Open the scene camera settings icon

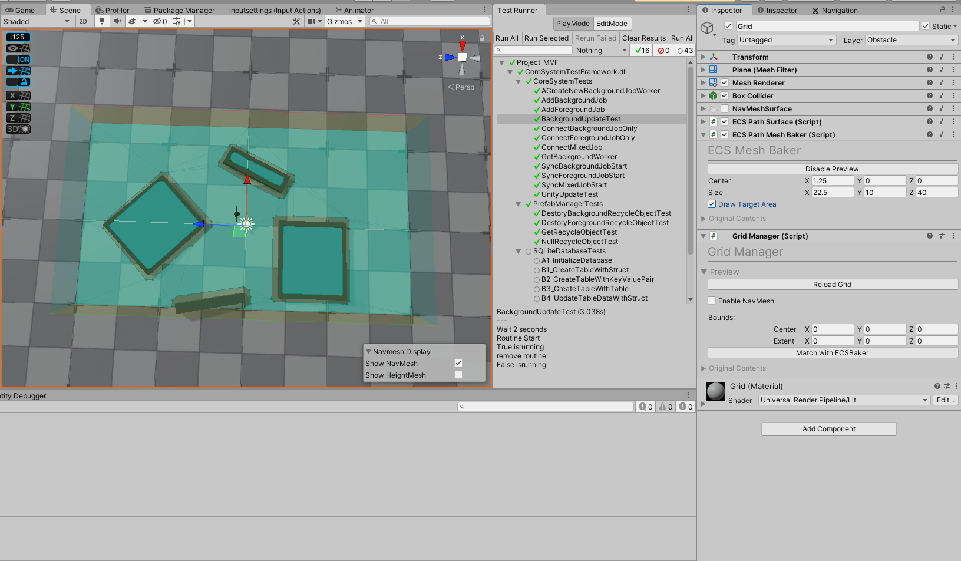[311, 21]
